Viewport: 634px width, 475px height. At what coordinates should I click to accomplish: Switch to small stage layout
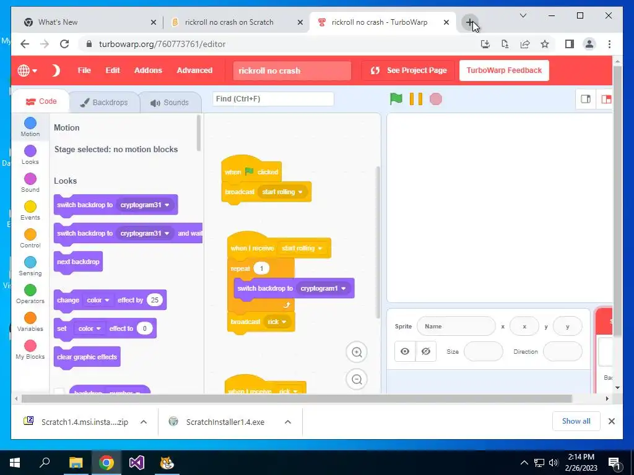[x=586, y=99]
